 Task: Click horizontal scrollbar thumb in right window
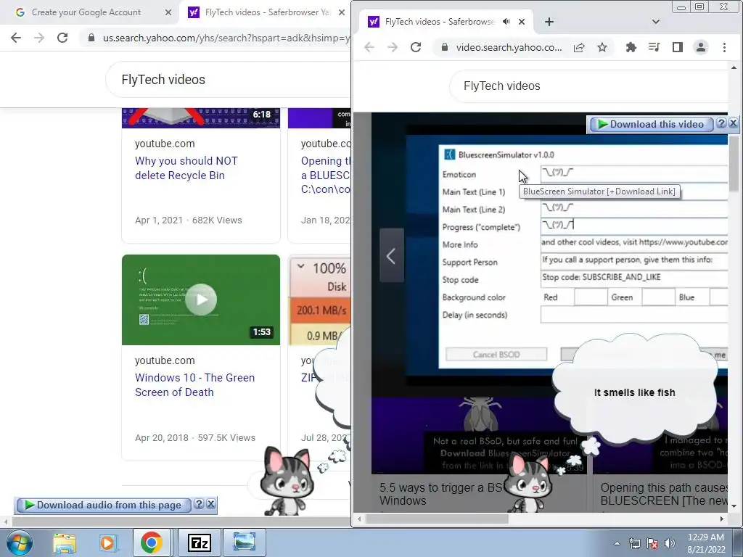437,519
